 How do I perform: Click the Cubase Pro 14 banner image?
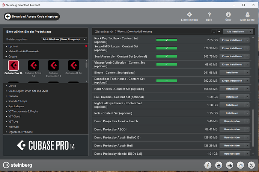coord(46,145)
